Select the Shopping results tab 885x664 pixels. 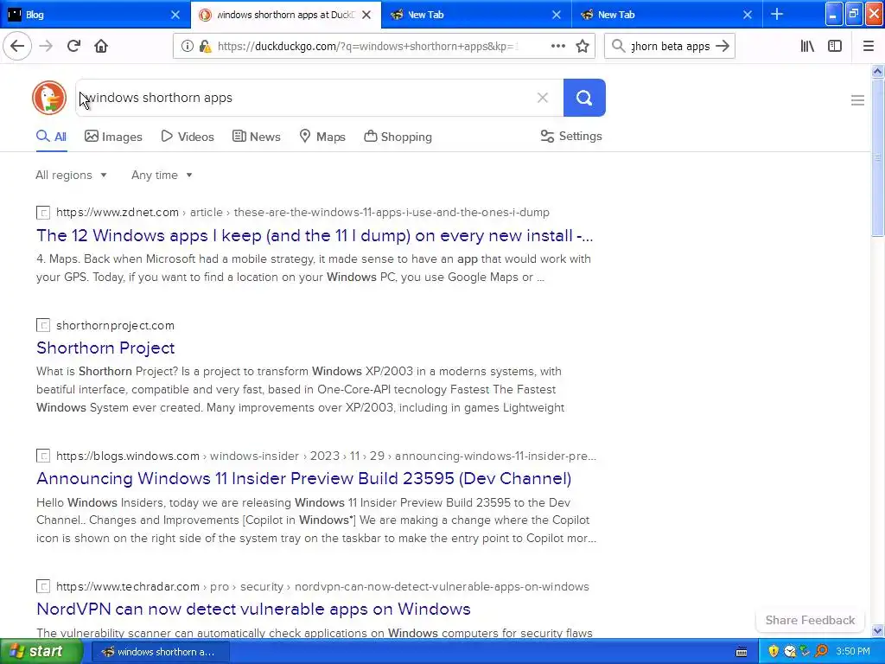pos(398,137)
